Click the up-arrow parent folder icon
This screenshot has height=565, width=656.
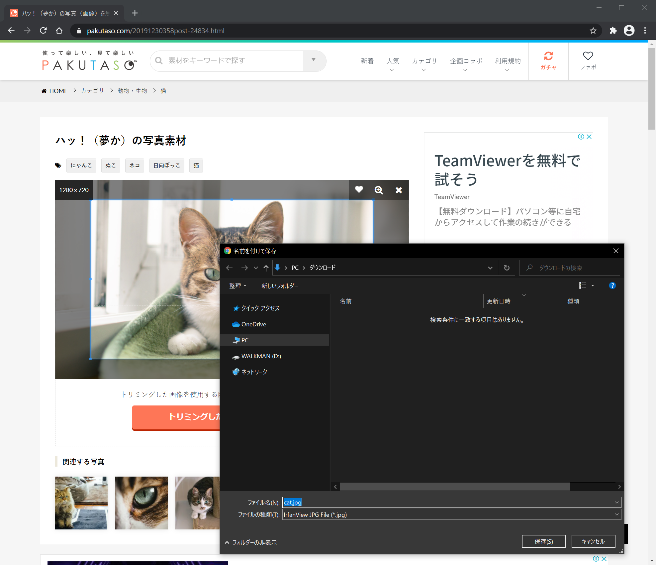266,268
